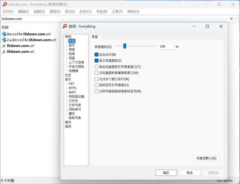Enable 在标签页打开搜索(O) checkbox

pyautogui.click(x=96, y=85)
